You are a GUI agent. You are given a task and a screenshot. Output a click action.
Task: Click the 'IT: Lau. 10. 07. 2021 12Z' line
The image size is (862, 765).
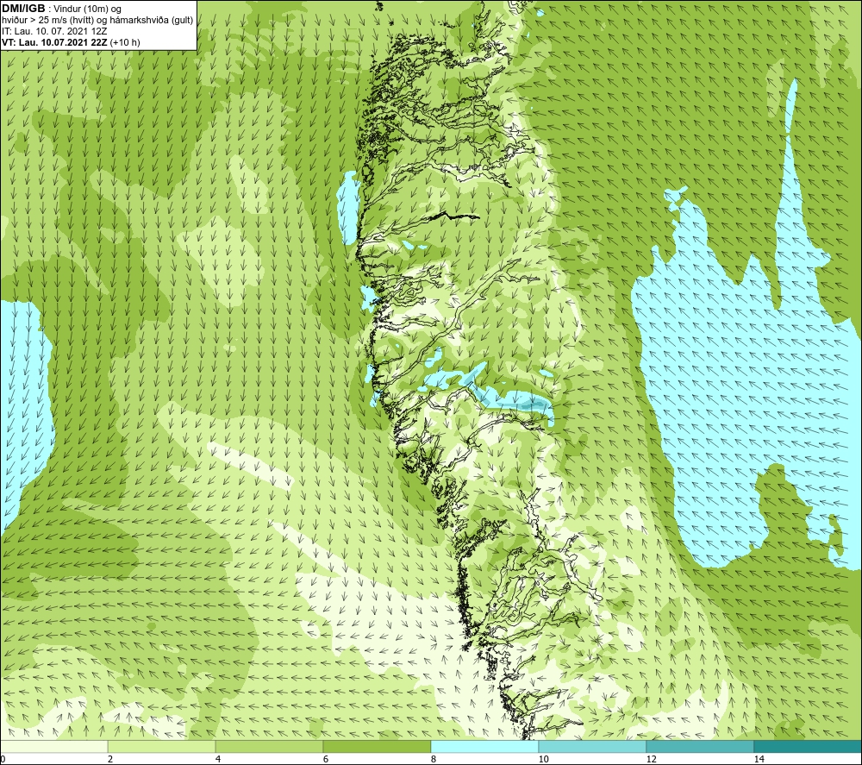(55, 31)
